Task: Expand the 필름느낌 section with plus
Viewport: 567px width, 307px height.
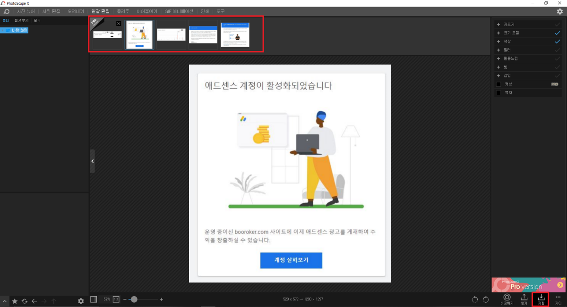Action: pos(498,58)
